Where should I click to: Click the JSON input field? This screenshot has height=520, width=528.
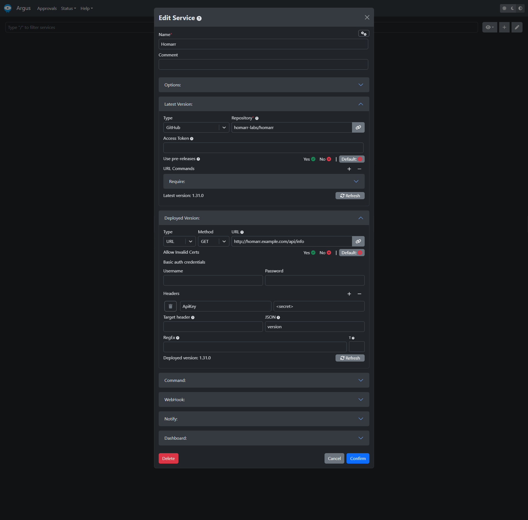(315, 327)
